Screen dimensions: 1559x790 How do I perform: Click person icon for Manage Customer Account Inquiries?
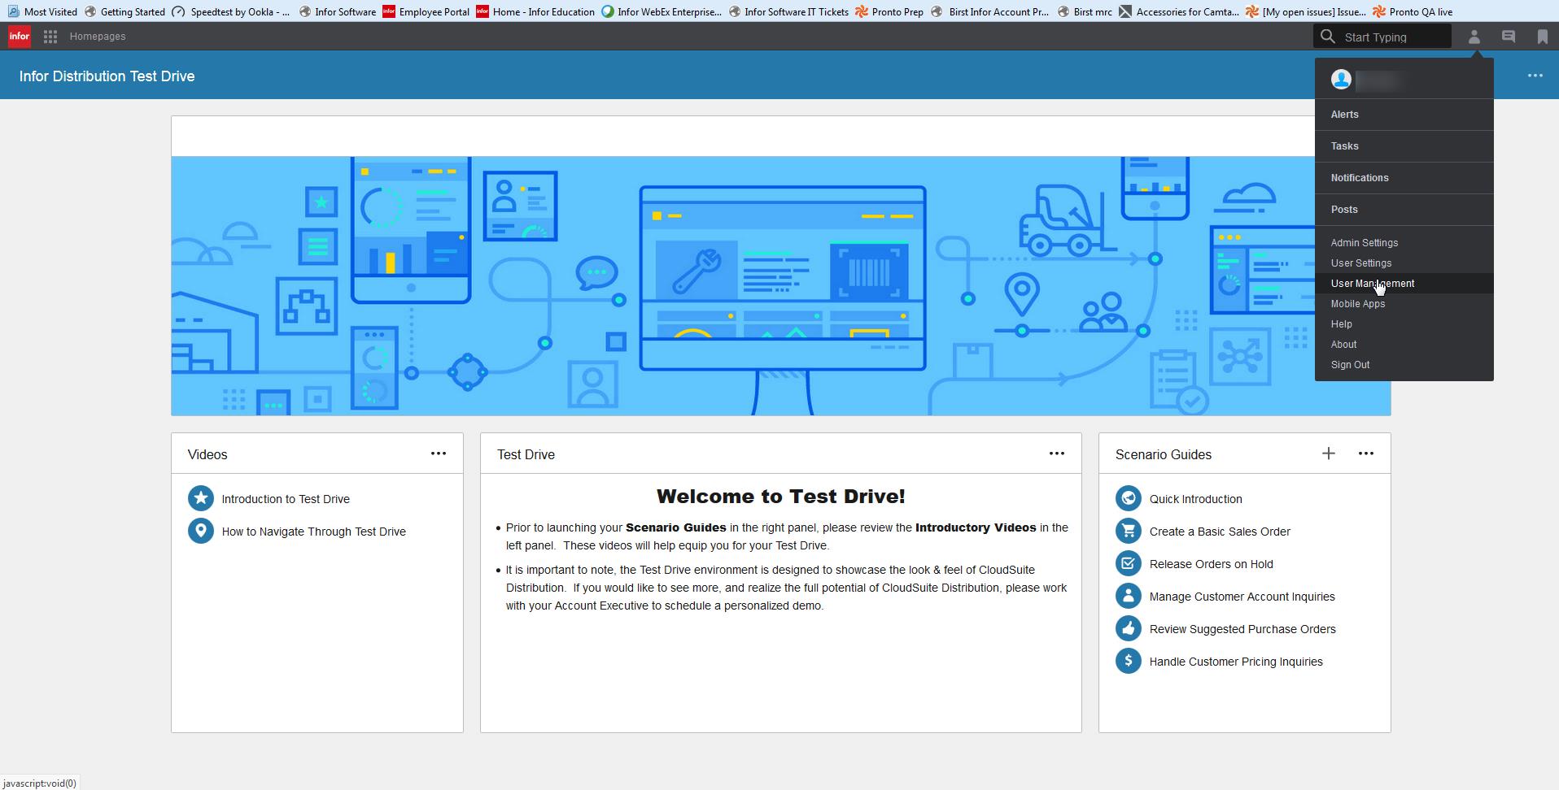[1129, 596]
